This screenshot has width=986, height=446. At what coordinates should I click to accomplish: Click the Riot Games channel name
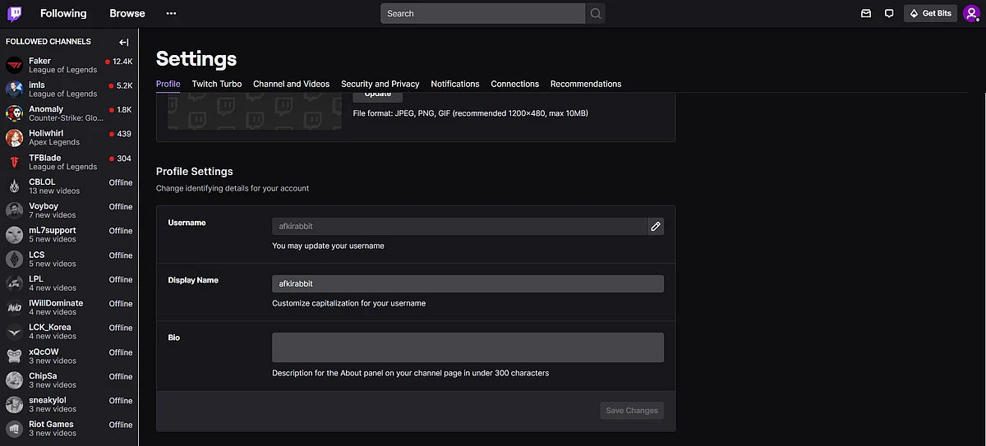click(51, 424)
